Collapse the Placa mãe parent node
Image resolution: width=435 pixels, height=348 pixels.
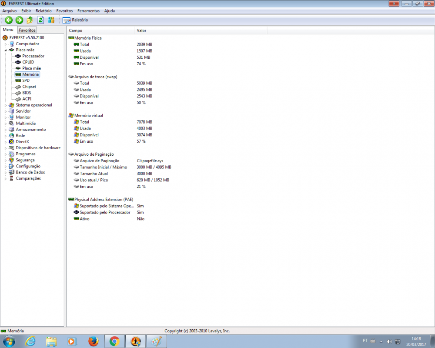[x=6, y=50]
